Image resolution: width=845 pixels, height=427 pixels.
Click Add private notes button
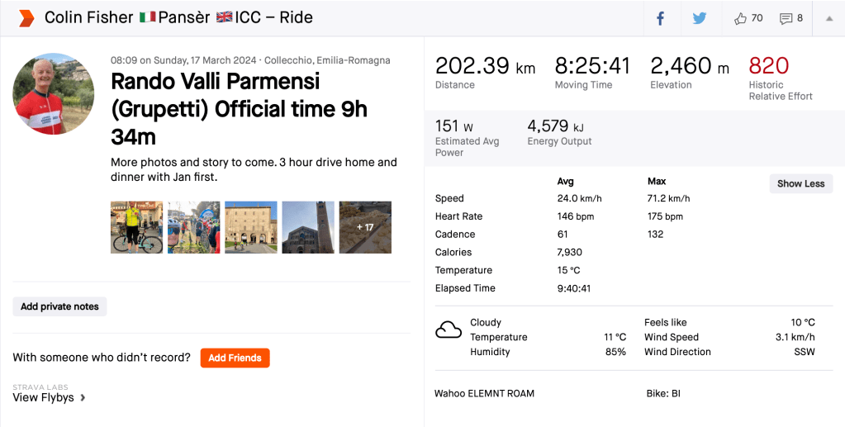[59, 306]
